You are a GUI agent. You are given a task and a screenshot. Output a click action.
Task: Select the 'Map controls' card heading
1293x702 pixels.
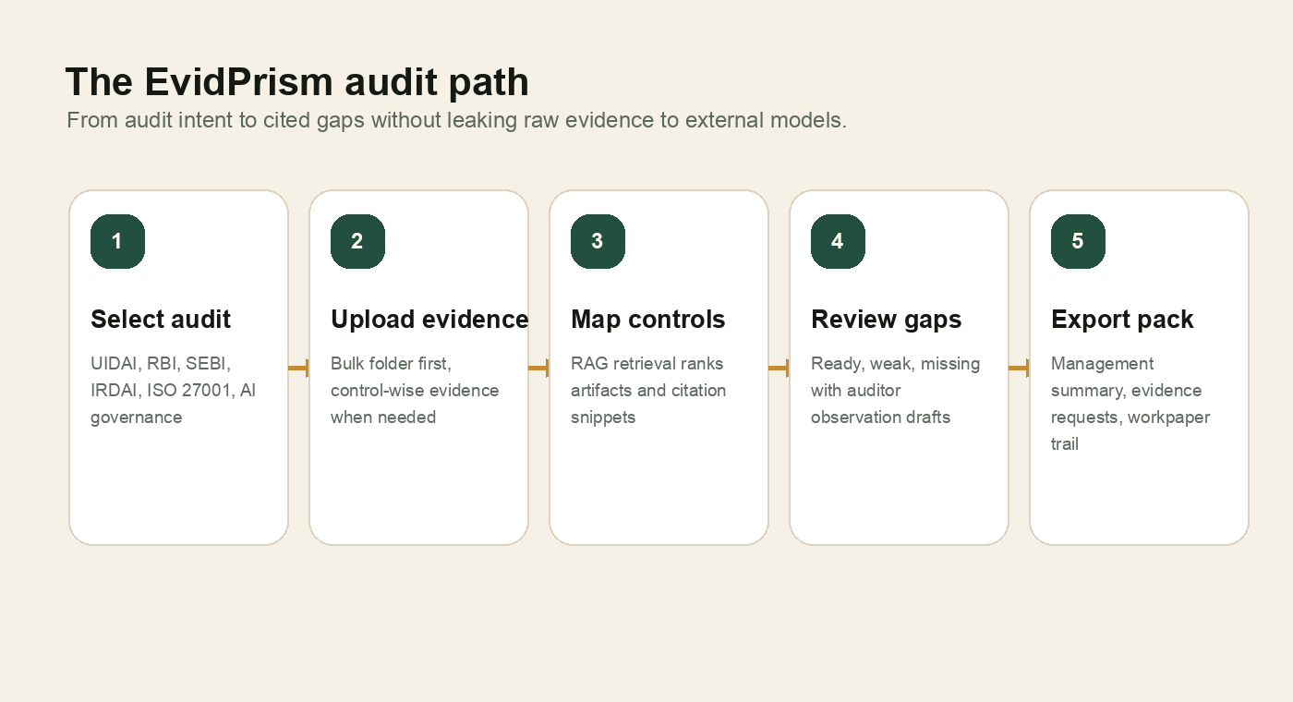point(648,320)
